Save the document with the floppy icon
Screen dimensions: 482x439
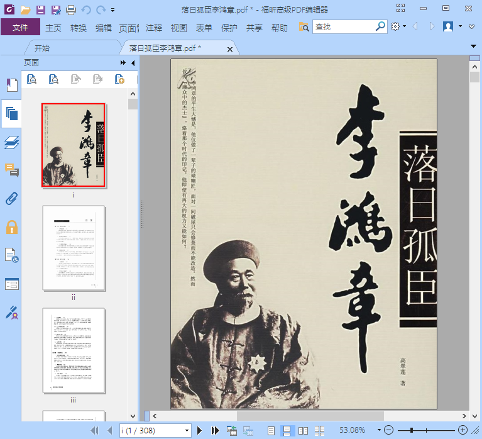41,10
